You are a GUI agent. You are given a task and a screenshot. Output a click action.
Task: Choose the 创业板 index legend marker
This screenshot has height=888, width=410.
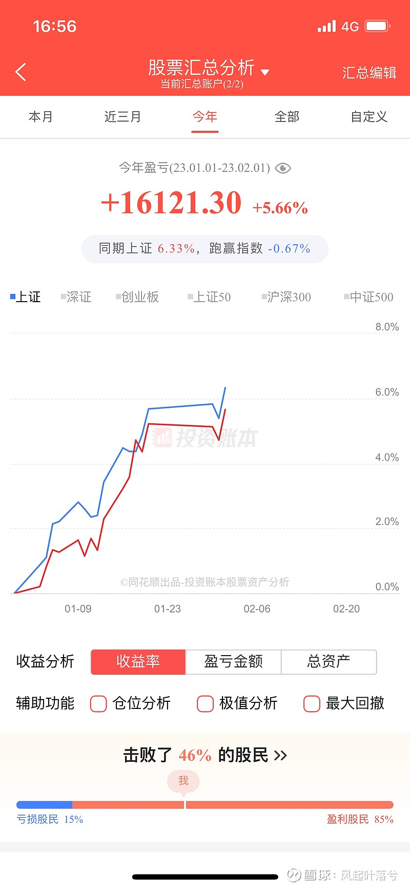[137, 297]
